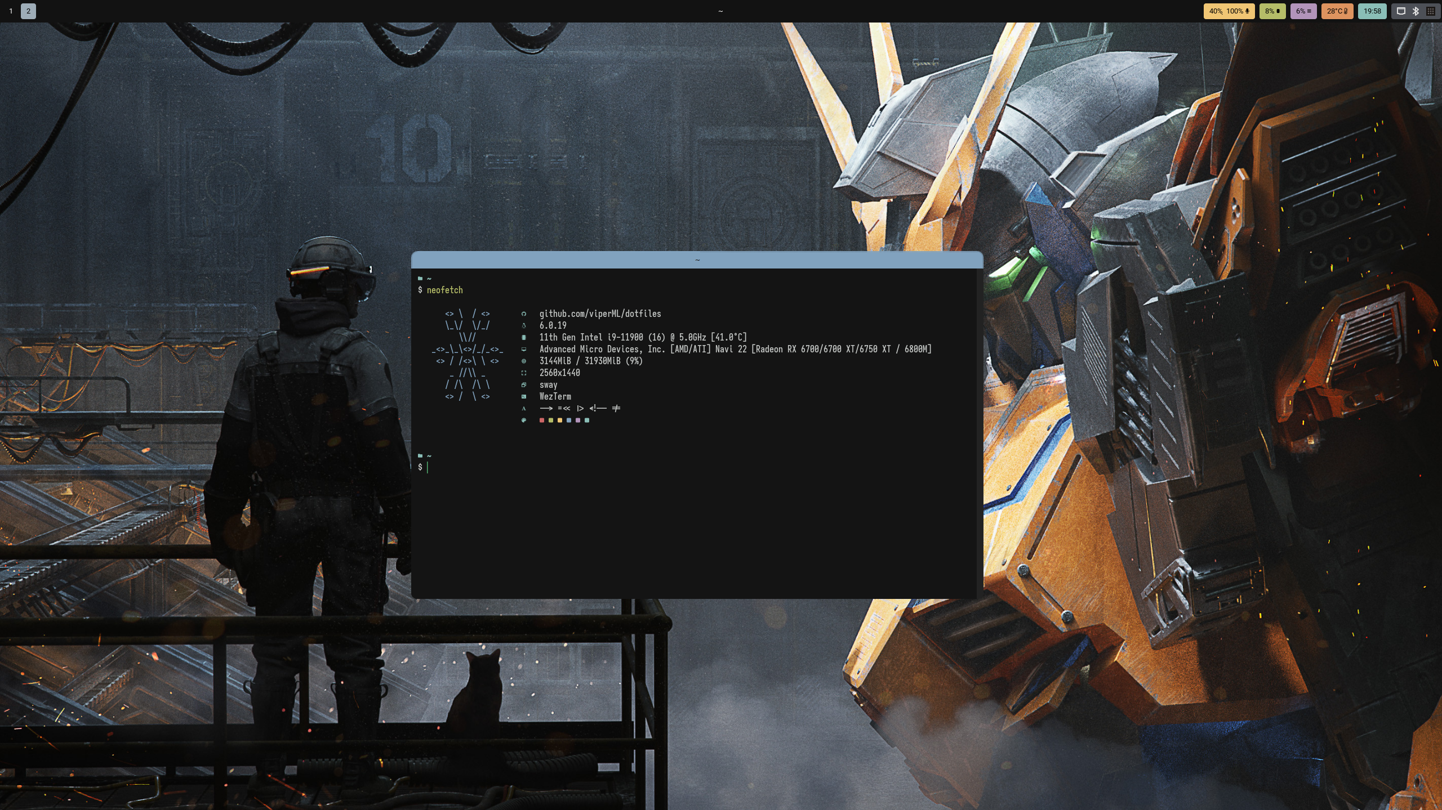Click the GitHub icon in neofetch output
Viewport: 1442px width, 810px height.
[x=523, y=314]
